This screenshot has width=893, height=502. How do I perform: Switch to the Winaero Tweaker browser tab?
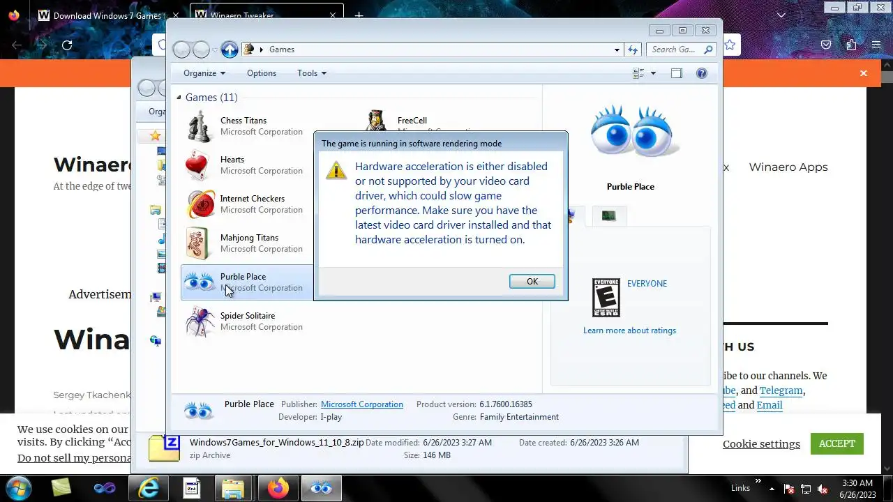pyautogui.click(x=267, y=15)
